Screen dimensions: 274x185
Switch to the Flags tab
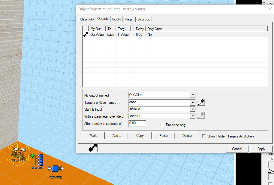(x=128, y=19)
